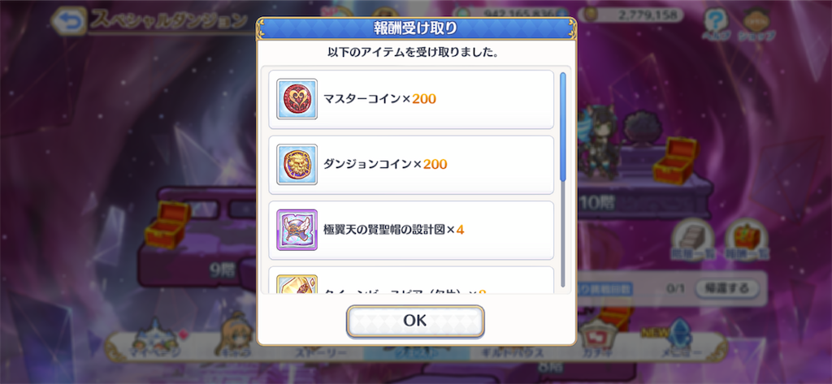Open the Help question mark icon
Viewport: 832px width, 384px height.
pos(716,24)
